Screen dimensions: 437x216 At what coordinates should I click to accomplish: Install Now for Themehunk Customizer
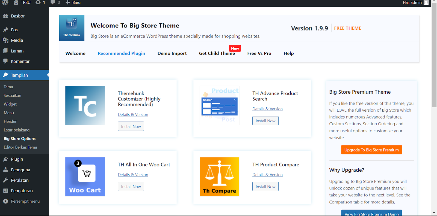tap(131, 126)
